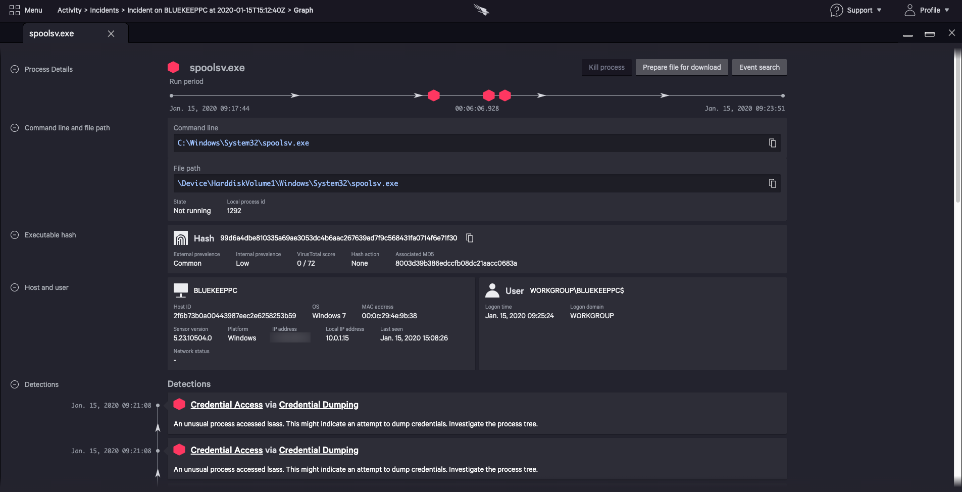The height and width of the screenshot is (492, 962).
Task: Select the spoolsv.exe tab
Action: pos(52,33)
